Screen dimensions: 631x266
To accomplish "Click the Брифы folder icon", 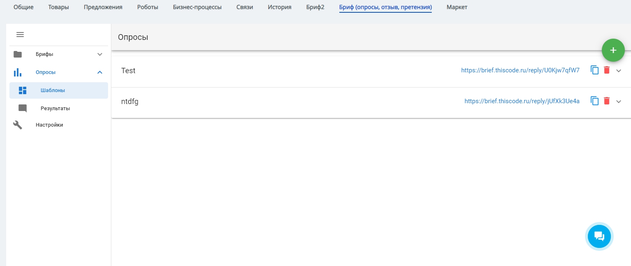I will click(x=18, y=54).
